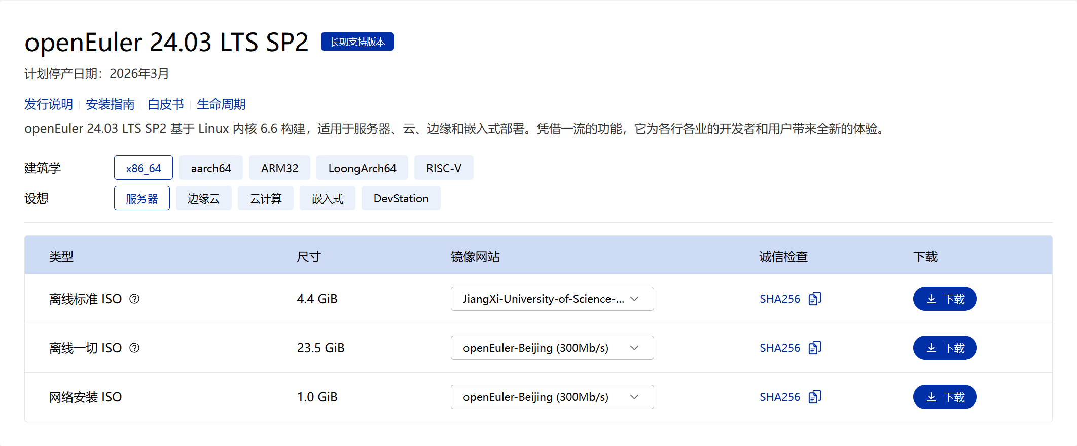The image size is (1077, 446).
Task: Choose 嵌入式 scenario
Action: click(328, 198)
